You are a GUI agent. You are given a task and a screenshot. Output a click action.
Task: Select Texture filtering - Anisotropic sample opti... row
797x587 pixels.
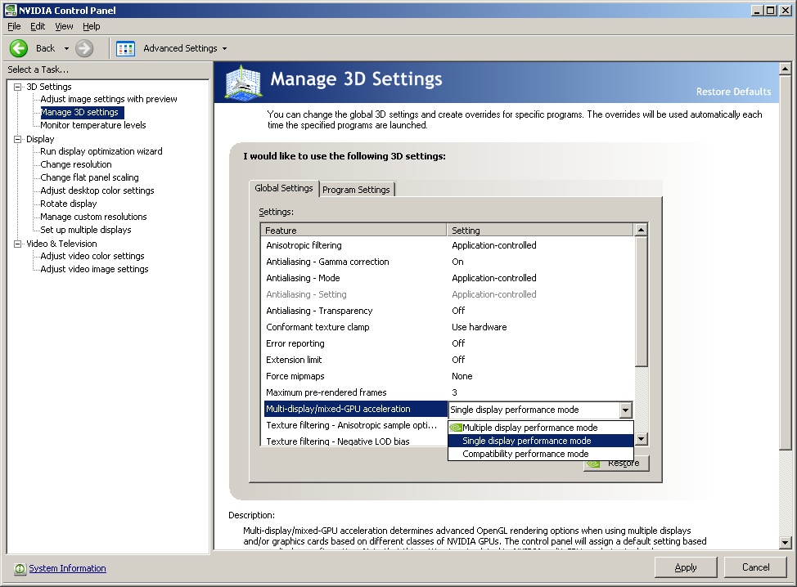point(354,425)
